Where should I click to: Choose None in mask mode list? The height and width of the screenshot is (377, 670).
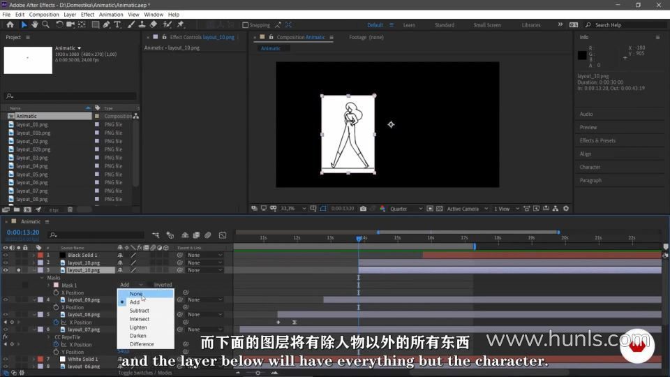pyautogui.click(x=145, y=294)
